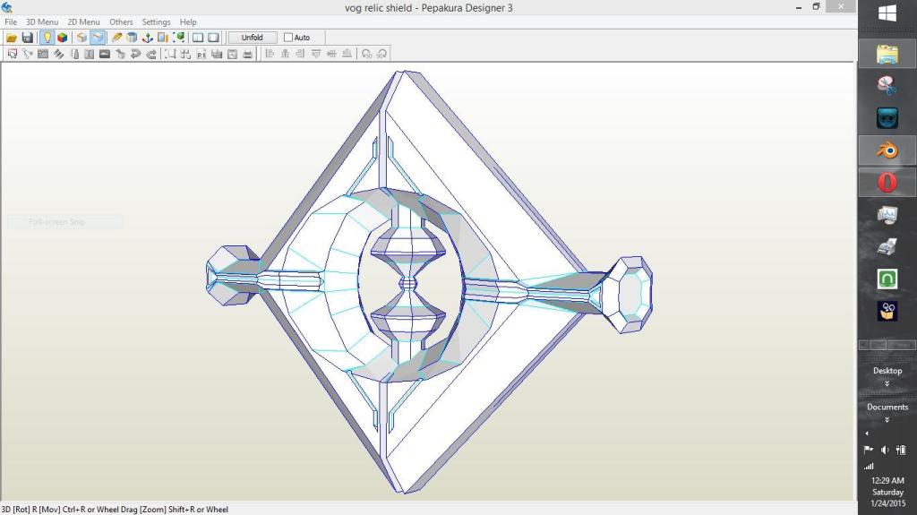Click the volume speaker tray icon
The width and height of the screenshot is (917, 515).
(x=885, y=450)
